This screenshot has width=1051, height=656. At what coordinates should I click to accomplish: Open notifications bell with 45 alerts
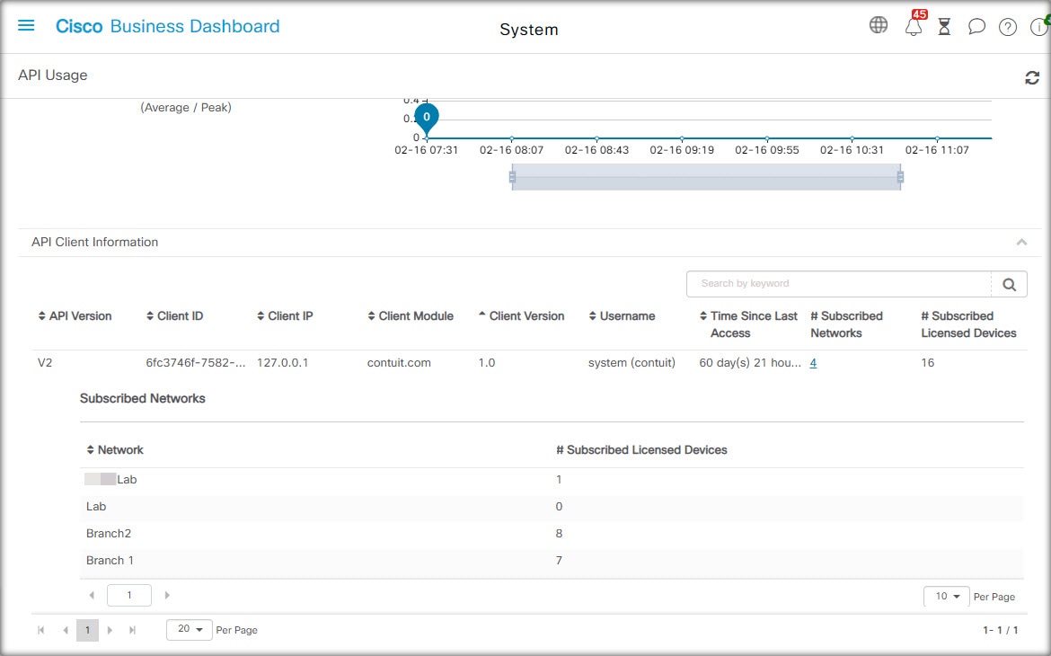pos(914,25)
